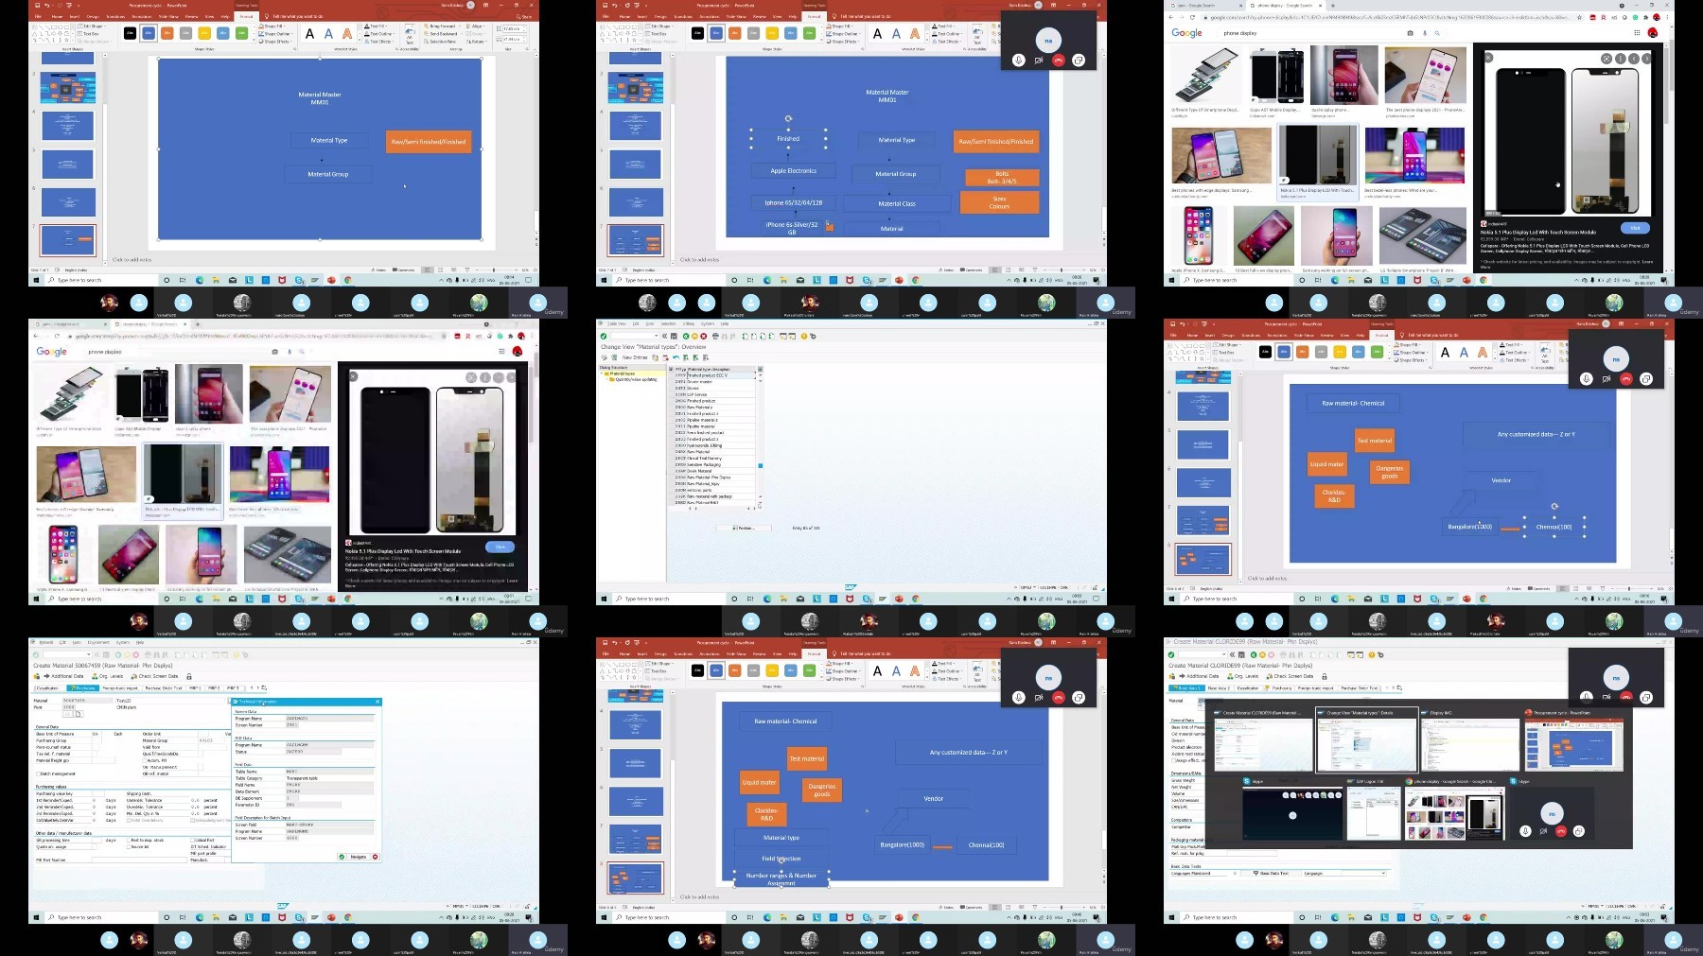
Task: Select the 'Field Selection' box on the slide
Action: (x=781, y=859)
